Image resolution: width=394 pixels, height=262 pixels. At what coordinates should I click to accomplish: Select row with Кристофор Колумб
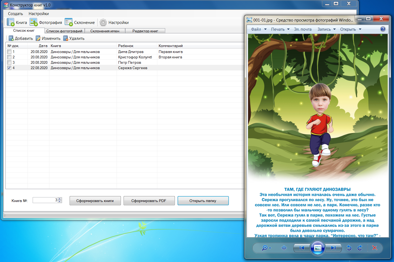point(125,57)
